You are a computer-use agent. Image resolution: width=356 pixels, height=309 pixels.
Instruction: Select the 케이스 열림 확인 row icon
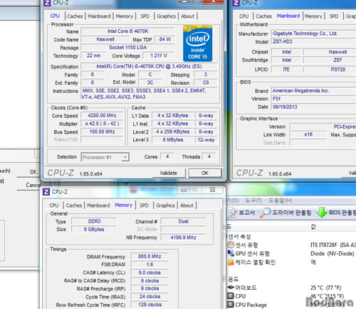pos(231,262)
